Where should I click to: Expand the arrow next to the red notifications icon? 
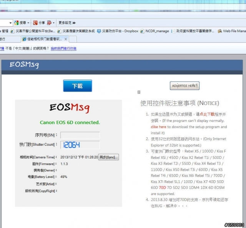(x=54, y=23)
